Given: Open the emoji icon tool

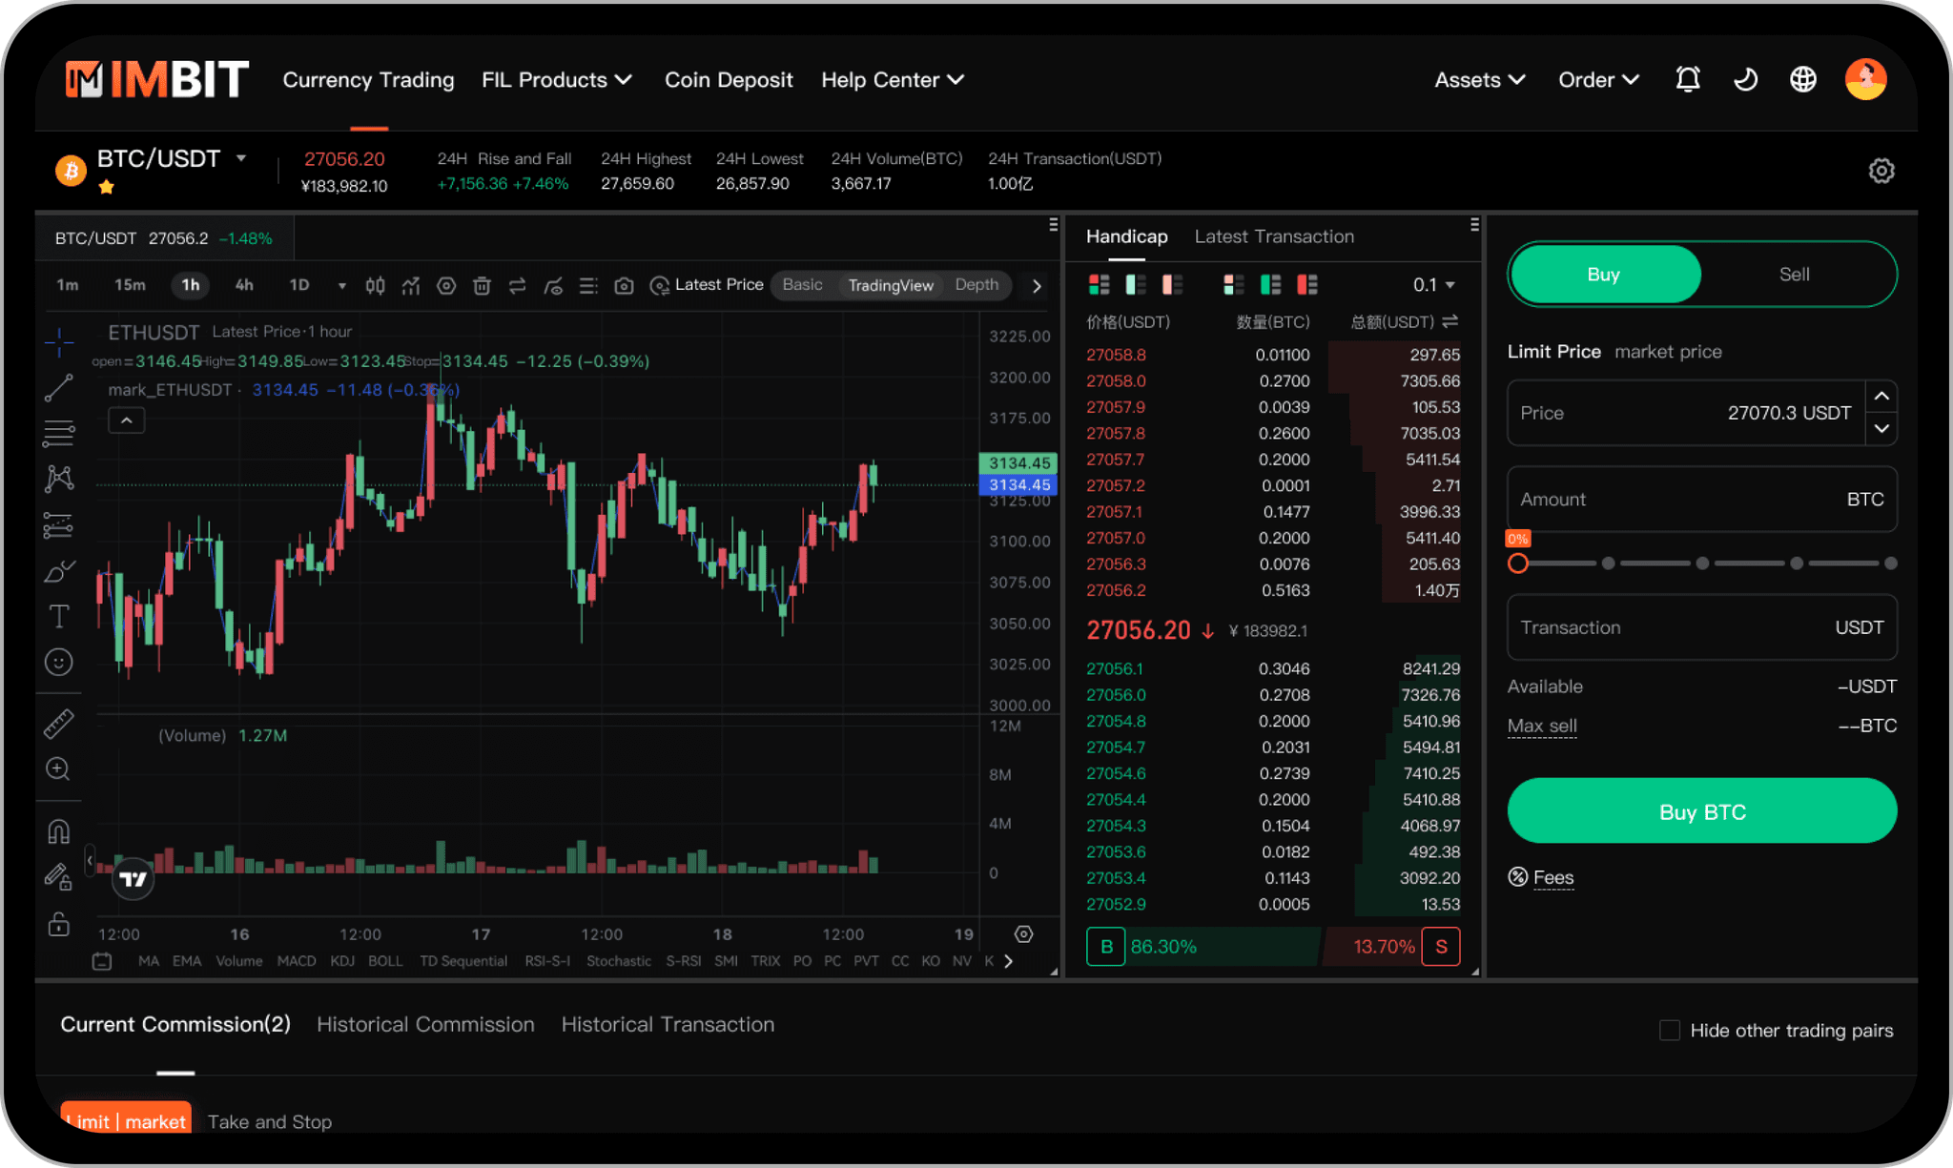Looking at the screenshot, I should pyautogui.click(x=59, y=662).
